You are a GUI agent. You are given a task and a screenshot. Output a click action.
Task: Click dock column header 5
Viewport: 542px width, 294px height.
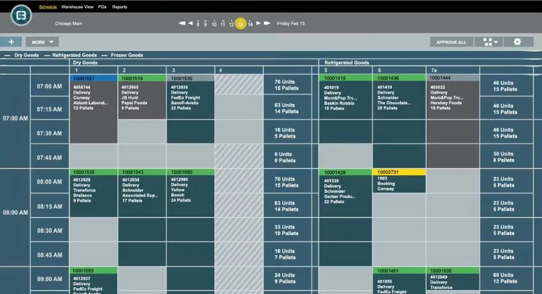click(x=346, y=70)
